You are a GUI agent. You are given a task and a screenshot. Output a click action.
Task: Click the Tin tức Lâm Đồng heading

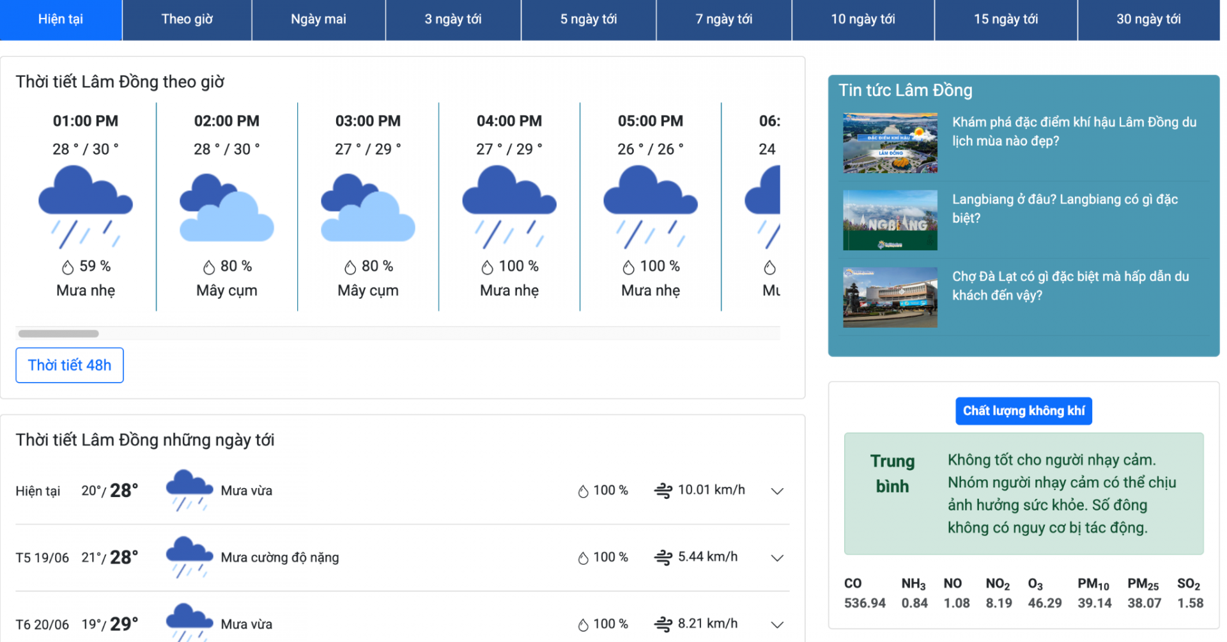point(906,90)
